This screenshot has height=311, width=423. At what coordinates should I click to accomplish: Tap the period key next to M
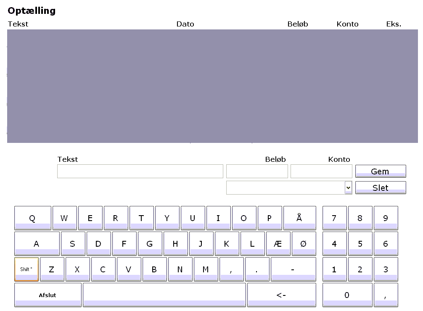pos(257,269)
